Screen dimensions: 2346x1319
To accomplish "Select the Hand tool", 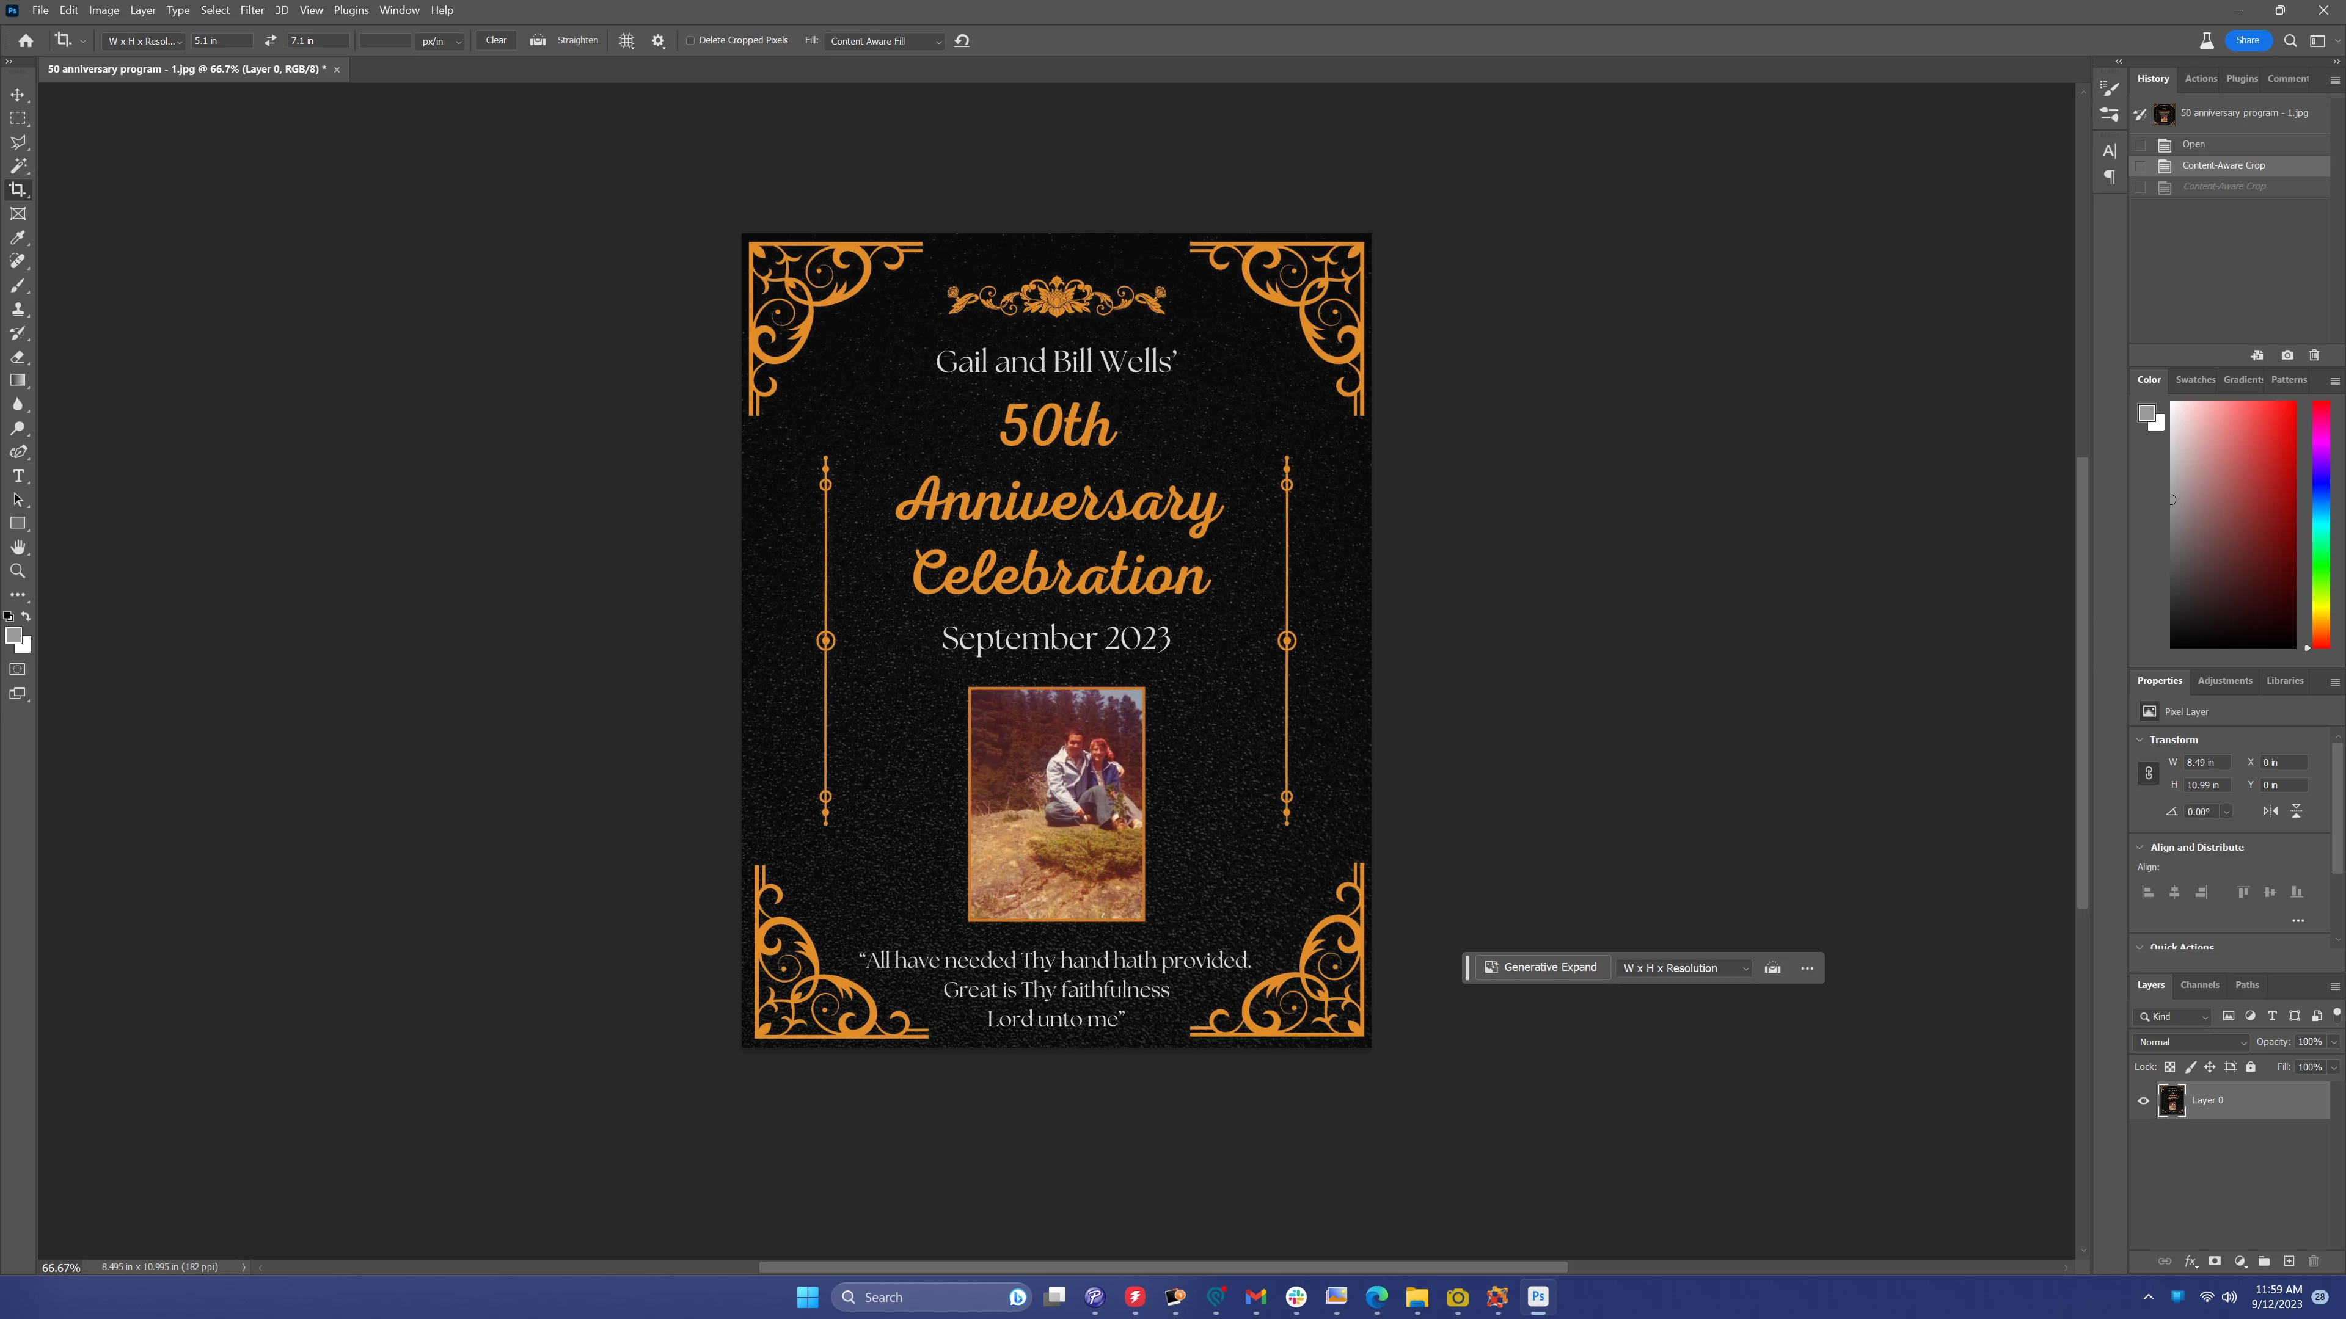I will click(x=17, y=547).
